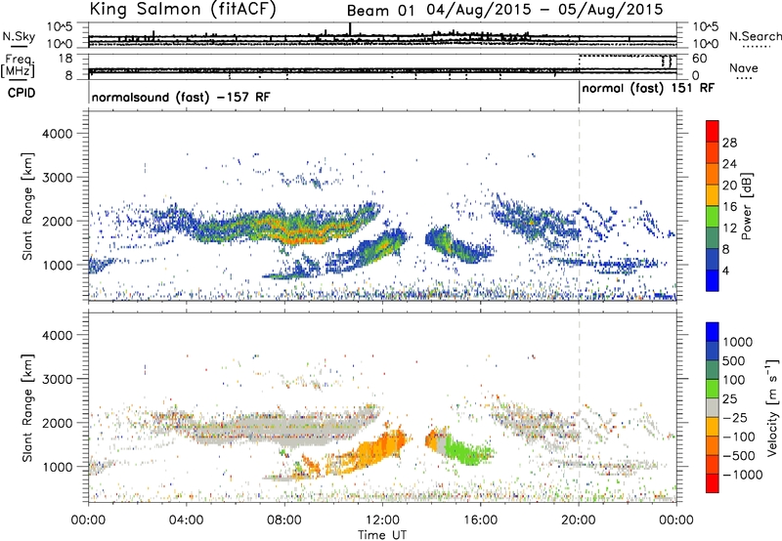Click the '1000' tick on the velocity panel range axis

coord(57,467)
